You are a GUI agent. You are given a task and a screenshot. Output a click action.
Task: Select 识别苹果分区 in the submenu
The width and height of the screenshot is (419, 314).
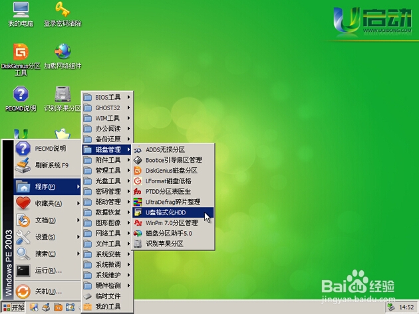click(x=174, y=244)
